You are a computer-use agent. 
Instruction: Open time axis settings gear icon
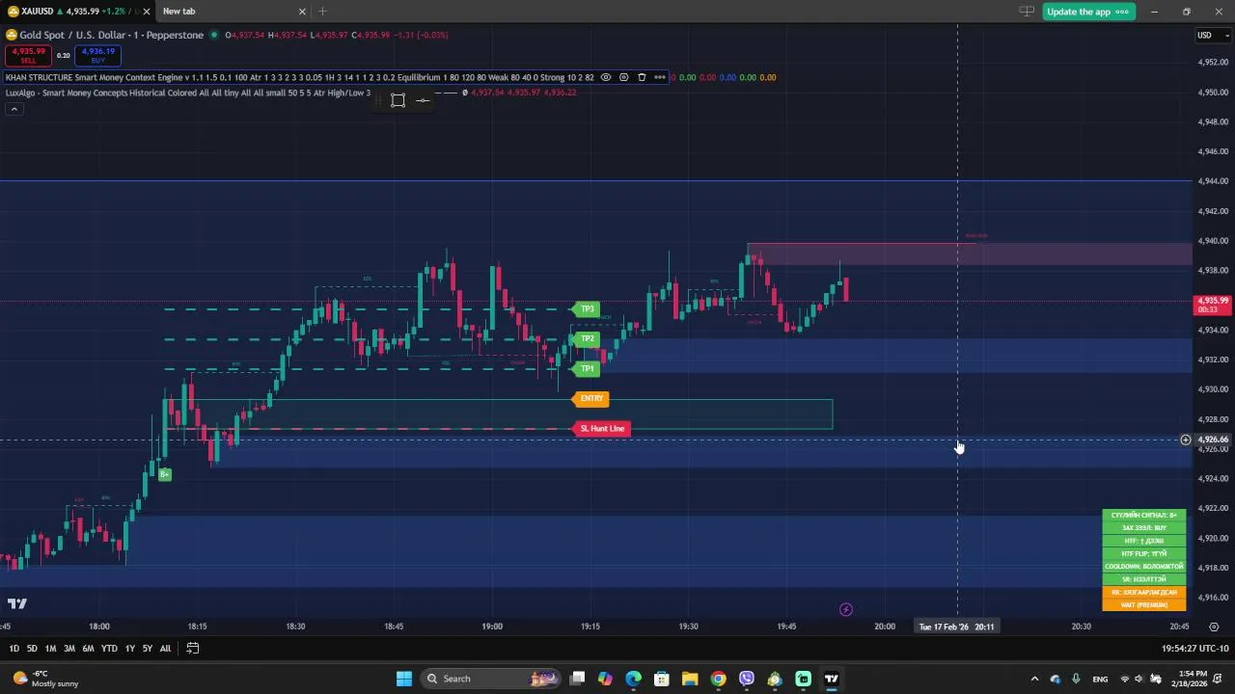tap(1214, 627)
